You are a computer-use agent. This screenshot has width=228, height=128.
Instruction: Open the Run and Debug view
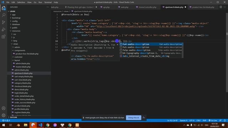point(4,29)
